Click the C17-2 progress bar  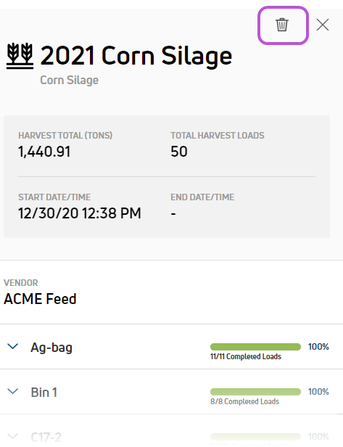coord(255,437)
